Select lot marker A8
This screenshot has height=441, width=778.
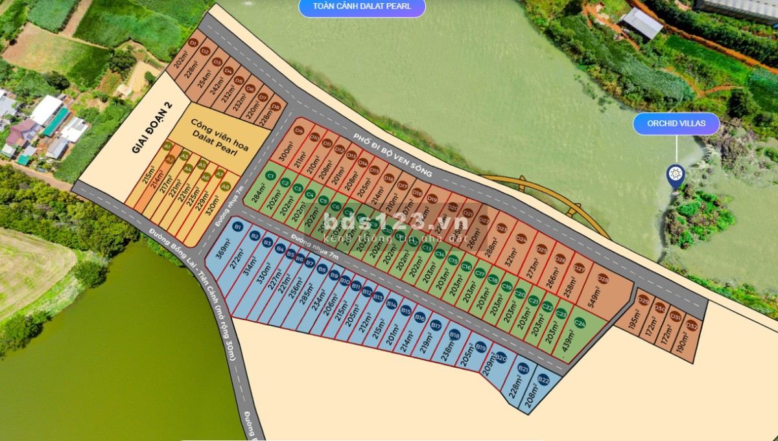[226, 187]
